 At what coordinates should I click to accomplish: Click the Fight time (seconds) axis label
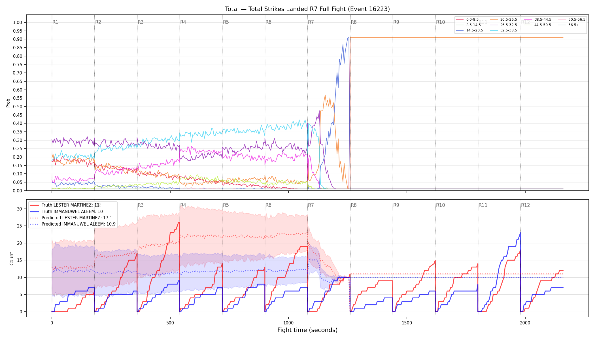coord(307,330)
